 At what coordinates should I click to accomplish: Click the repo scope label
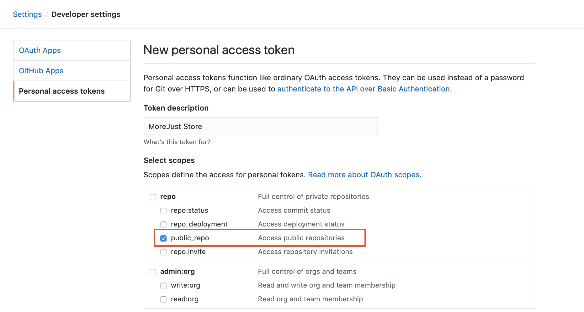(168, 197)
